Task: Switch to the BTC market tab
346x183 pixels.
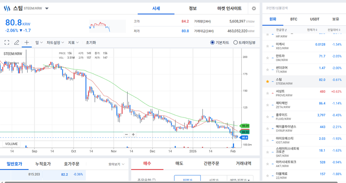Action: (x=294, y=19)
